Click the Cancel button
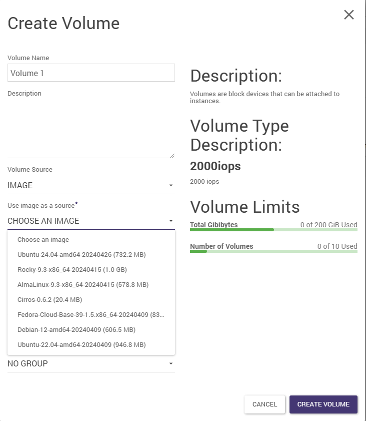This screenshot has width=366, height=421. [264, 404]
